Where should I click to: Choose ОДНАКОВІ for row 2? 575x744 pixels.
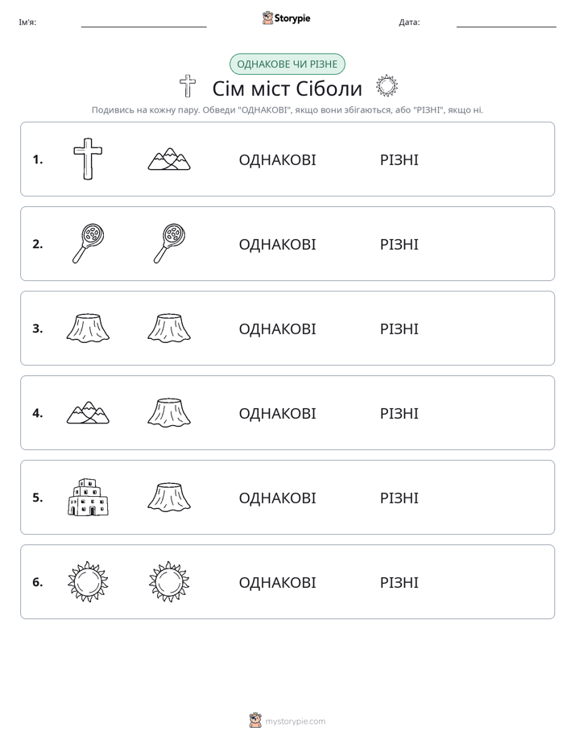tap(277, 244)
